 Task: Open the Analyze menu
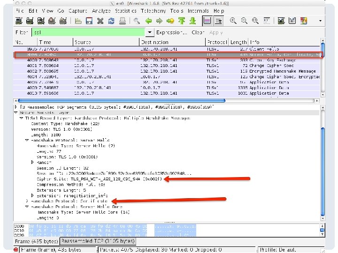[x=101, y=11]
